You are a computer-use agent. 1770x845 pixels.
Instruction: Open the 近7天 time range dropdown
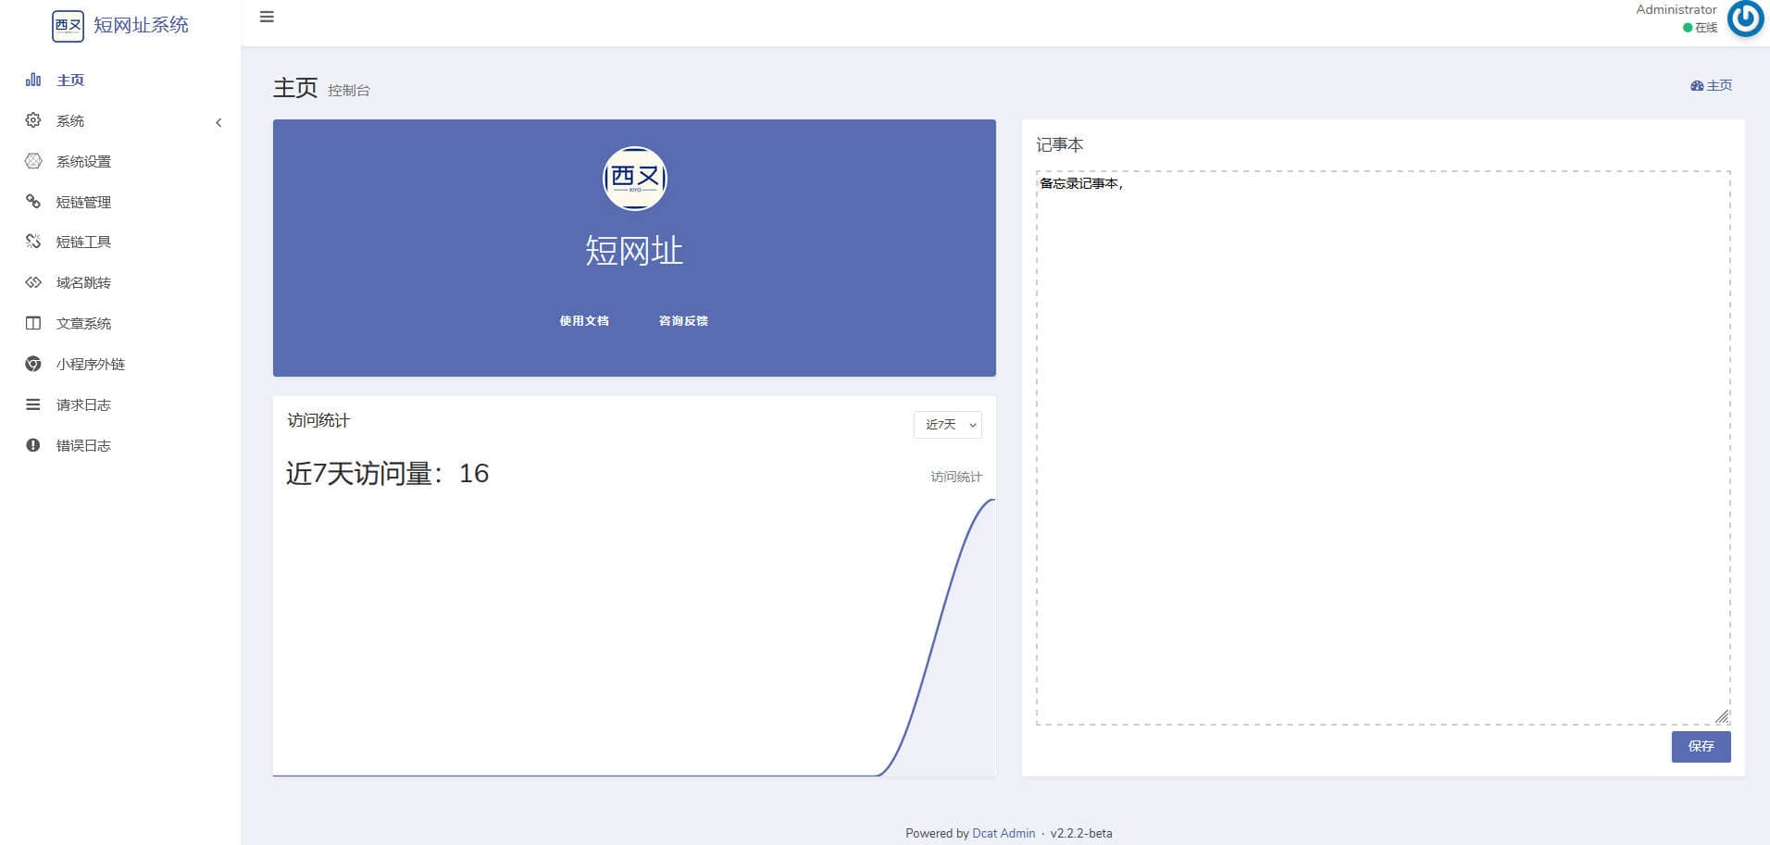pyautogui.click(x=947, y=425)
